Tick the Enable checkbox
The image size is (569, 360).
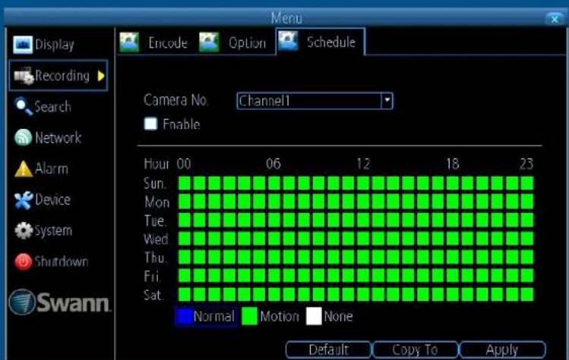(x=150, y=124)
